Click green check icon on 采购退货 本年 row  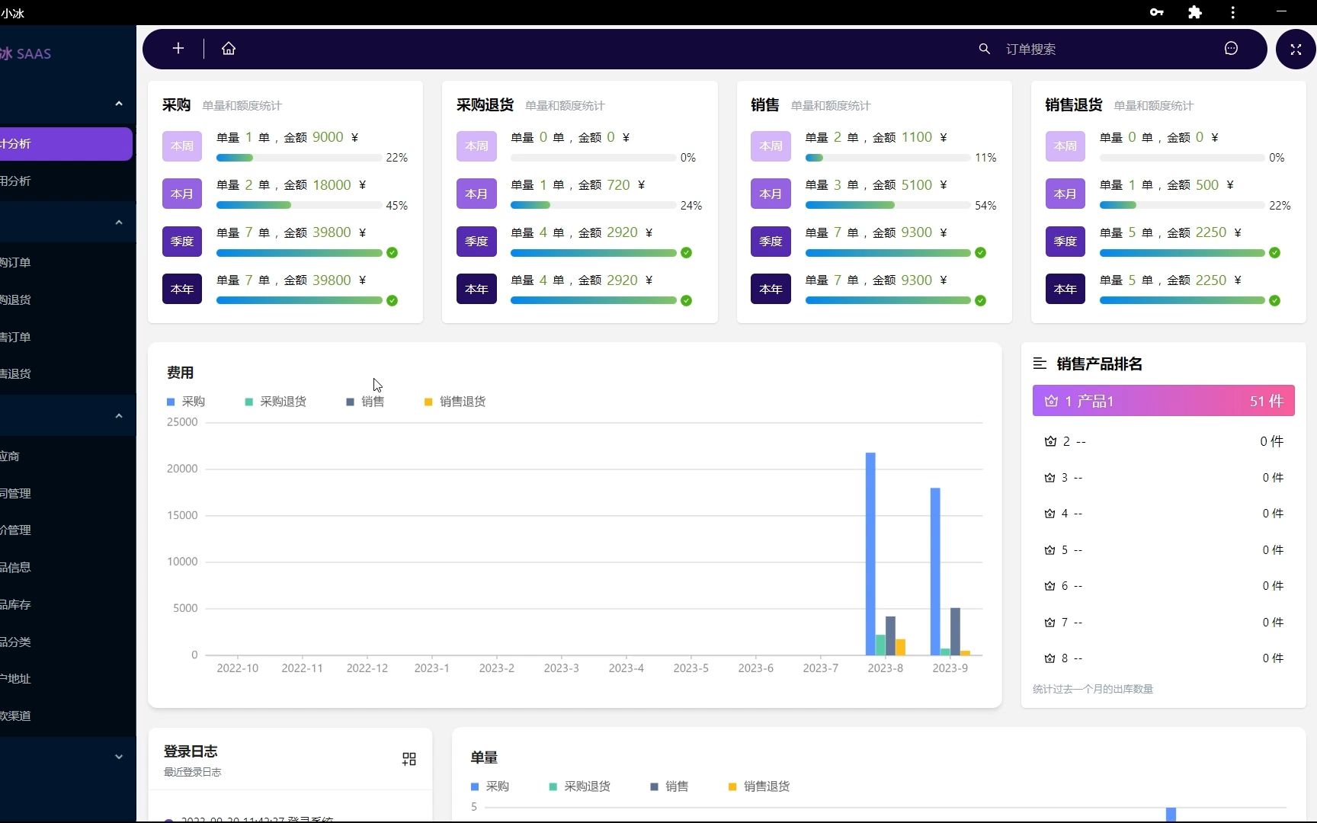[x=686, y=301]
